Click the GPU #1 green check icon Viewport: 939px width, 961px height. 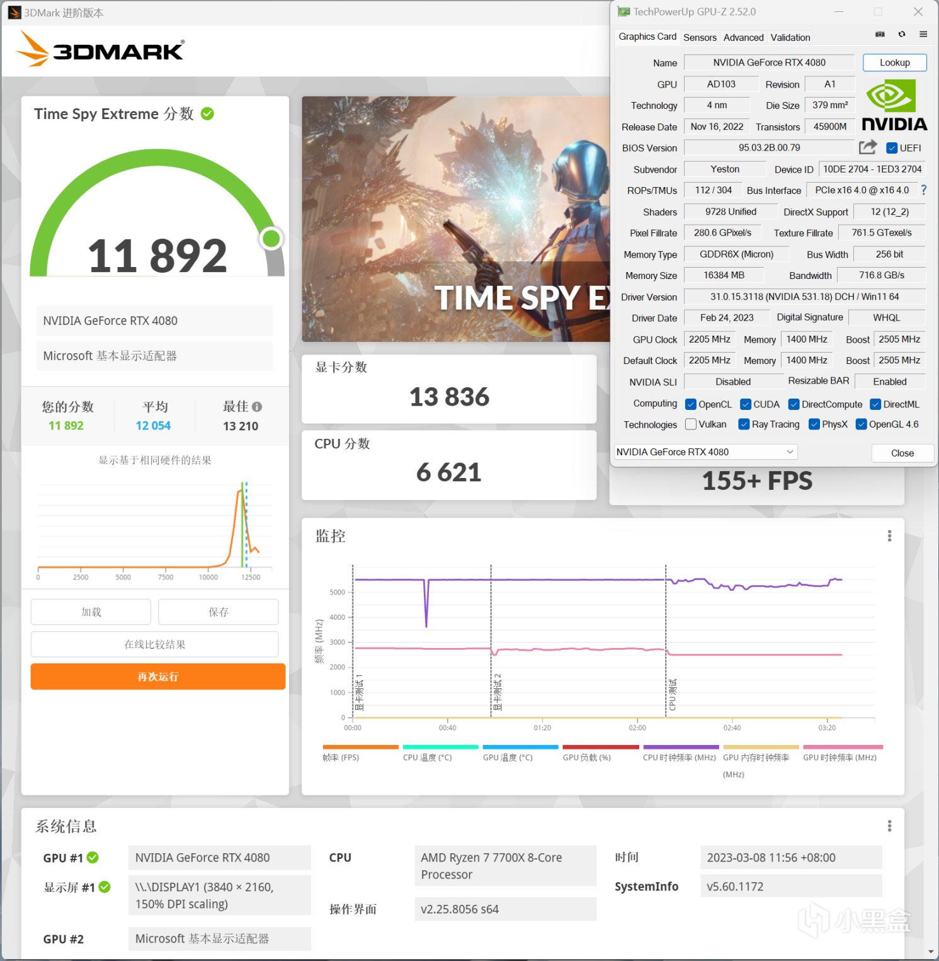coord(93,858)
